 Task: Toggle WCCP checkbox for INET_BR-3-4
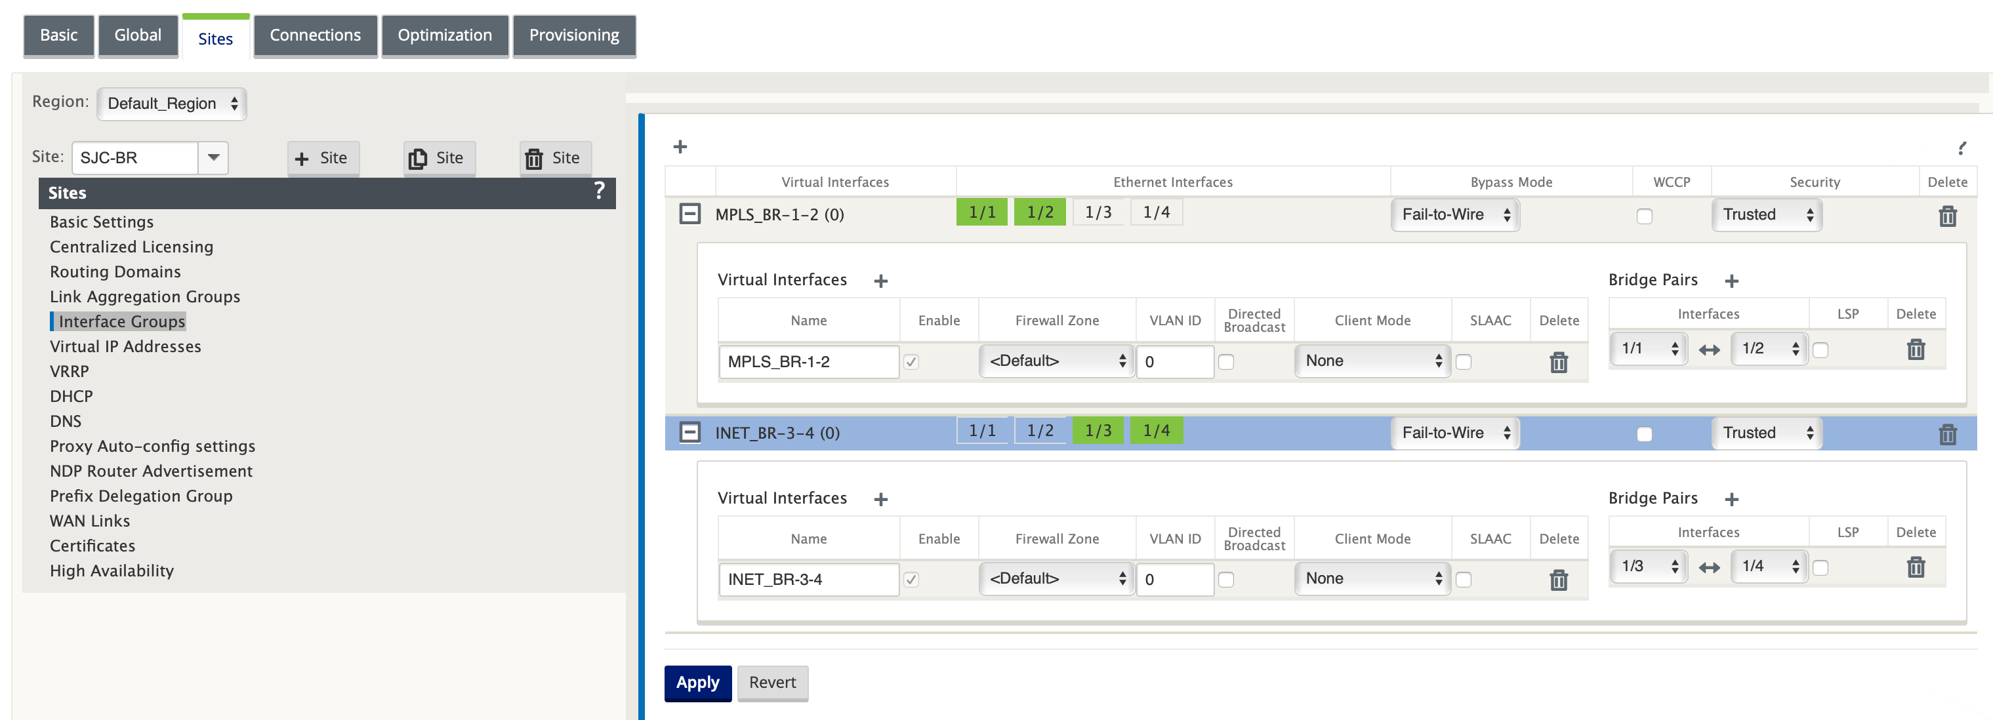coord(1644,434)
